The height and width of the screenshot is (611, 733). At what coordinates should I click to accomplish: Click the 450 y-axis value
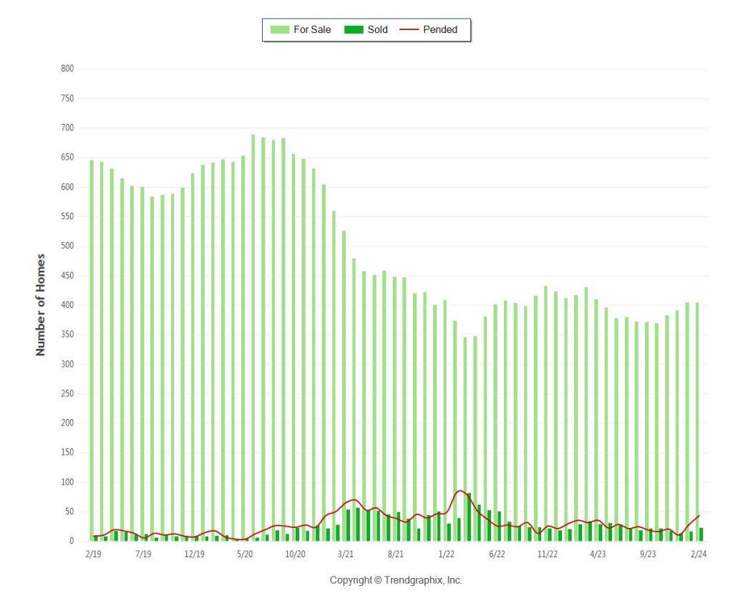point(67,276)
